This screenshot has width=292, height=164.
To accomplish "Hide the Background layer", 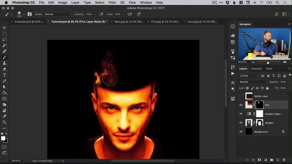I will pyautogui.click(x=241, y=132).
